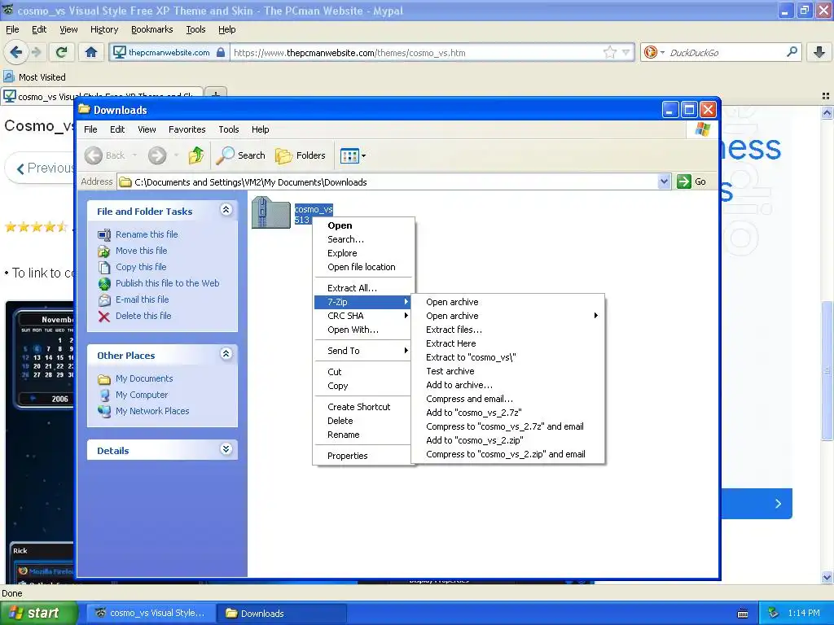Viewport: 834px width, 625px height.
Task: Open the Explorer address bar dropdown
Action: click(x=664, y=181)
